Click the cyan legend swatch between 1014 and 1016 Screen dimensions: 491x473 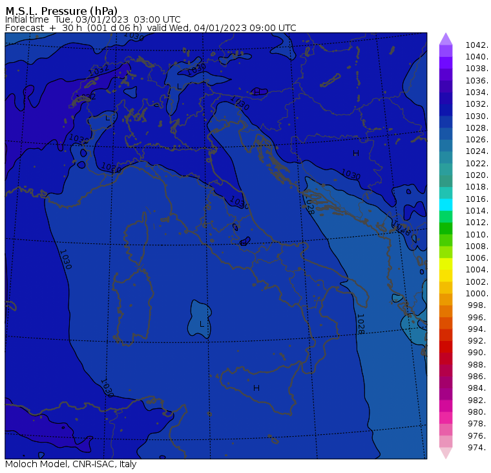coord(446,204)
